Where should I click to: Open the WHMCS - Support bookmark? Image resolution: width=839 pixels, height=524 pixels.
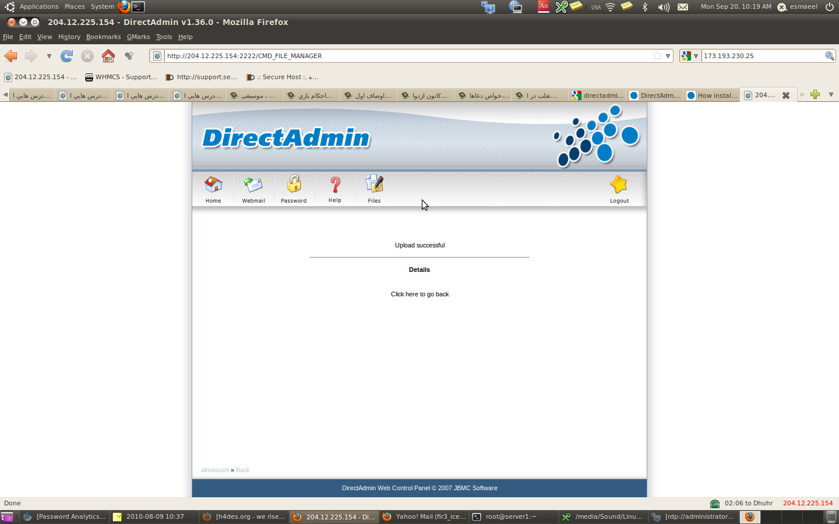pyautogui.click(x=121, y=77)
